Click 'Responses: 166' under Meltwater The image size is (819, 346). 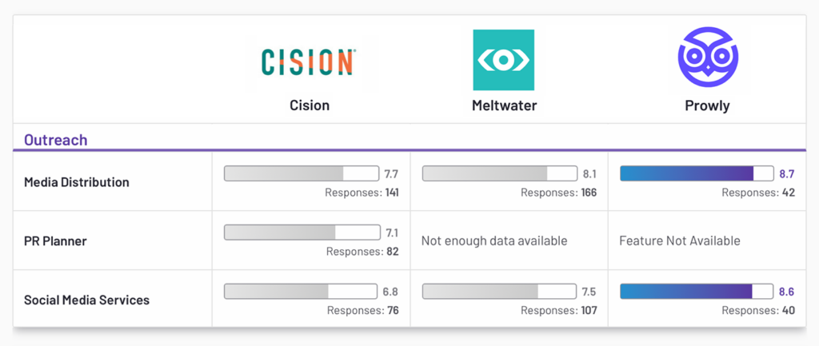(x=558, y=193)
